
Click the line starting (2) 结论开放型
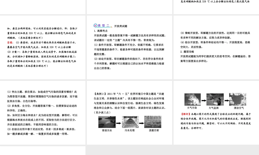coord(129,59)
